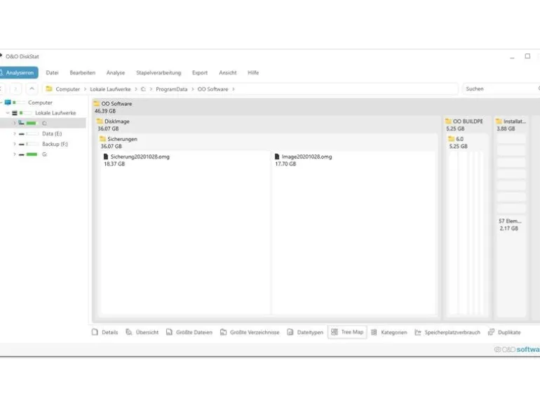Screen dimensions: 540x406
Task: Navigate up one folder level
Action: tap(32, 89)
